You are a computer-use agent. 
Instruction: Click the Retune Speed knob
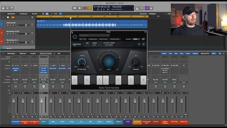(x=82, y=62)
